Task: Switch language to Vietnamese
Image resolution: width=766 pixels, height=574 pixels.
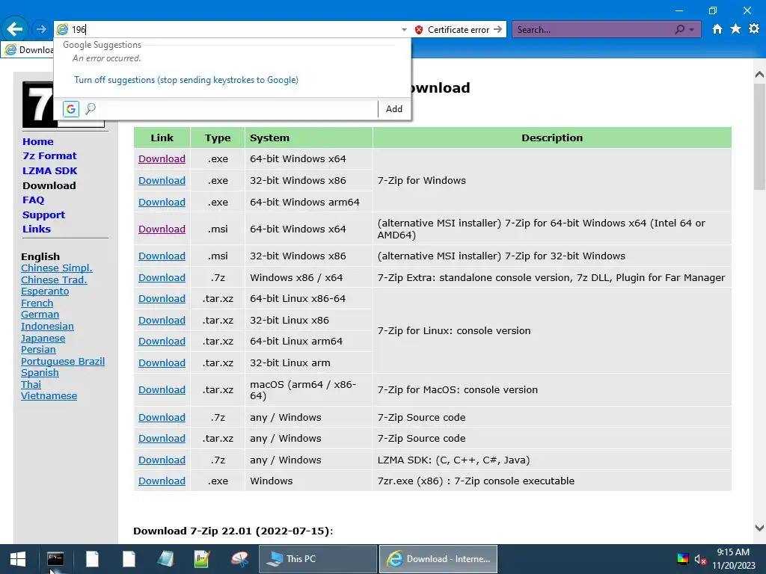Action: point(49,396)
